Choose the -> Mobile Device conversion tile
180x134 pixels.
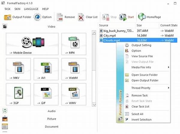[x=32, y=44]
